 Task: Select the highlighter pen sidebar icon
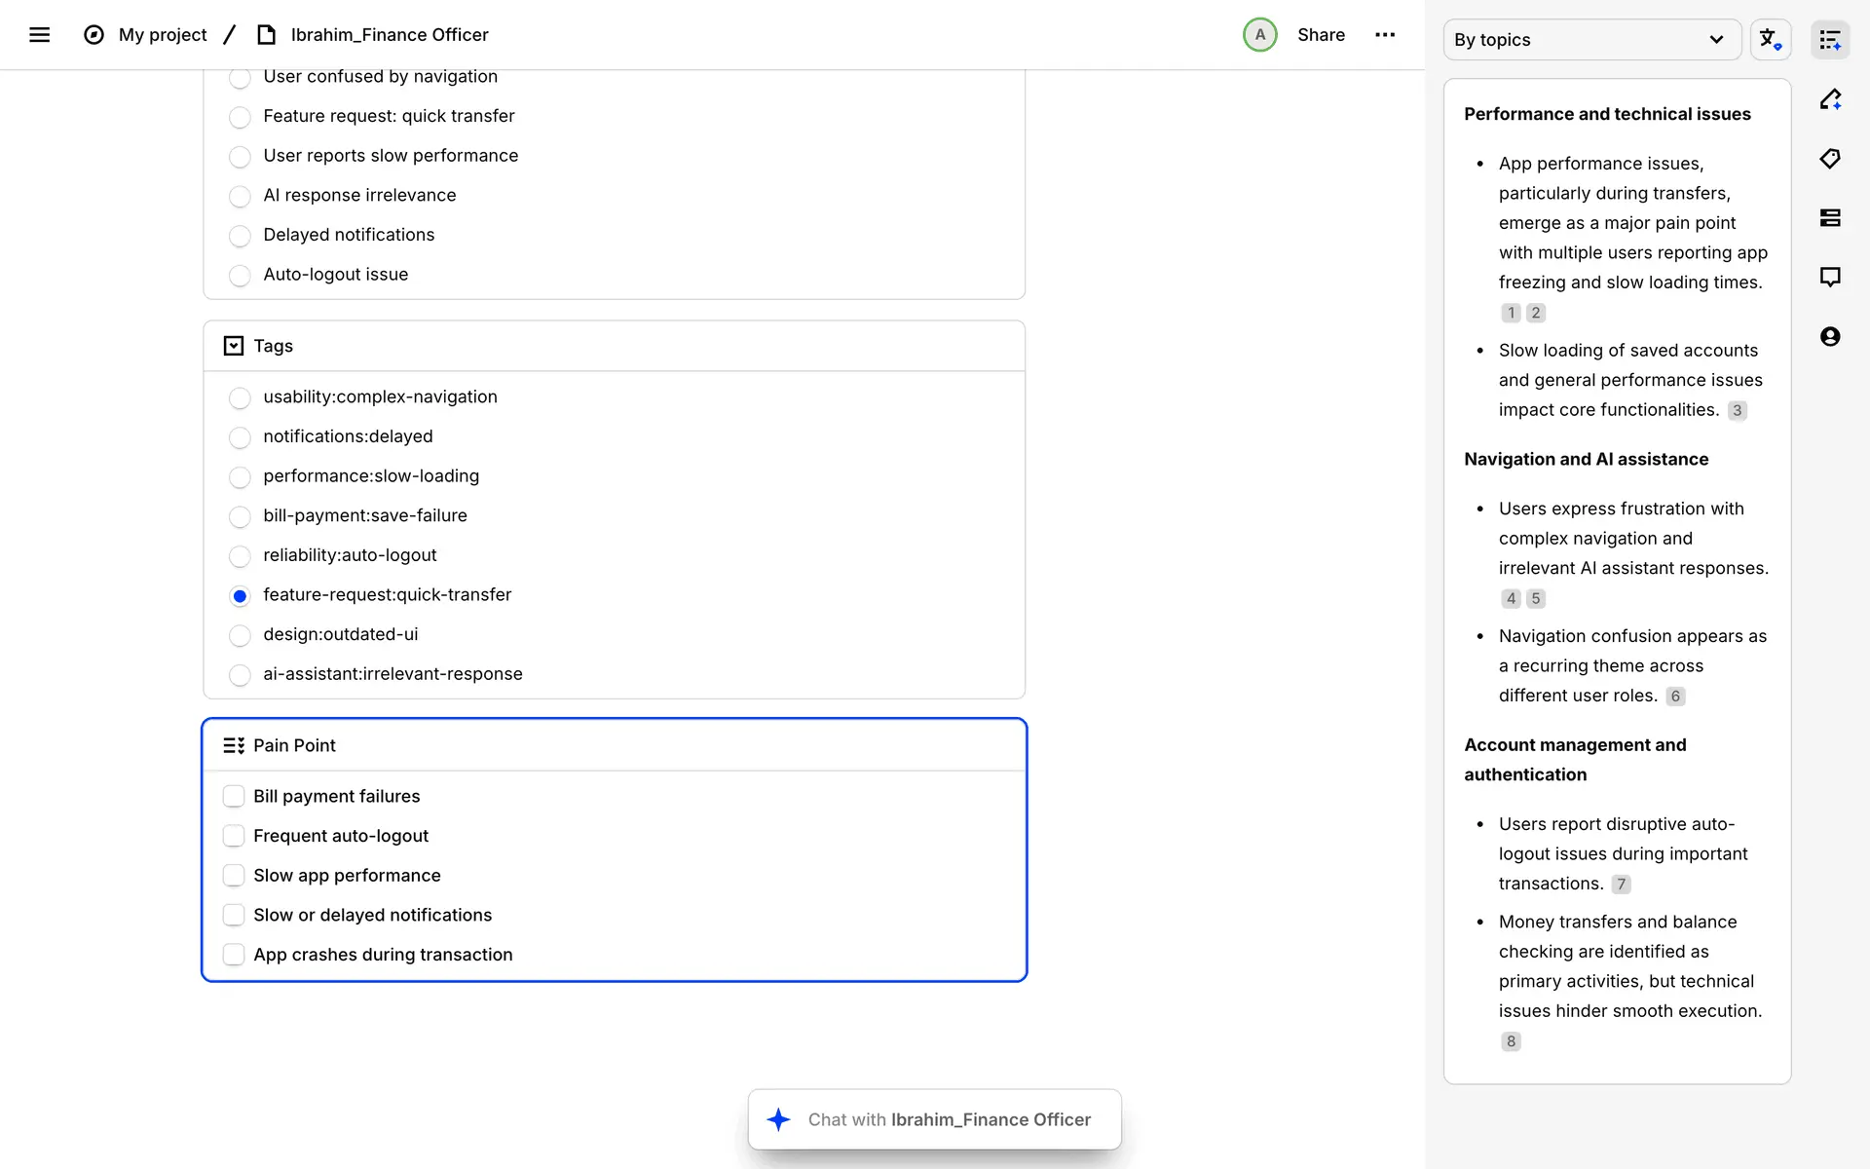[x=1829, y=99]
